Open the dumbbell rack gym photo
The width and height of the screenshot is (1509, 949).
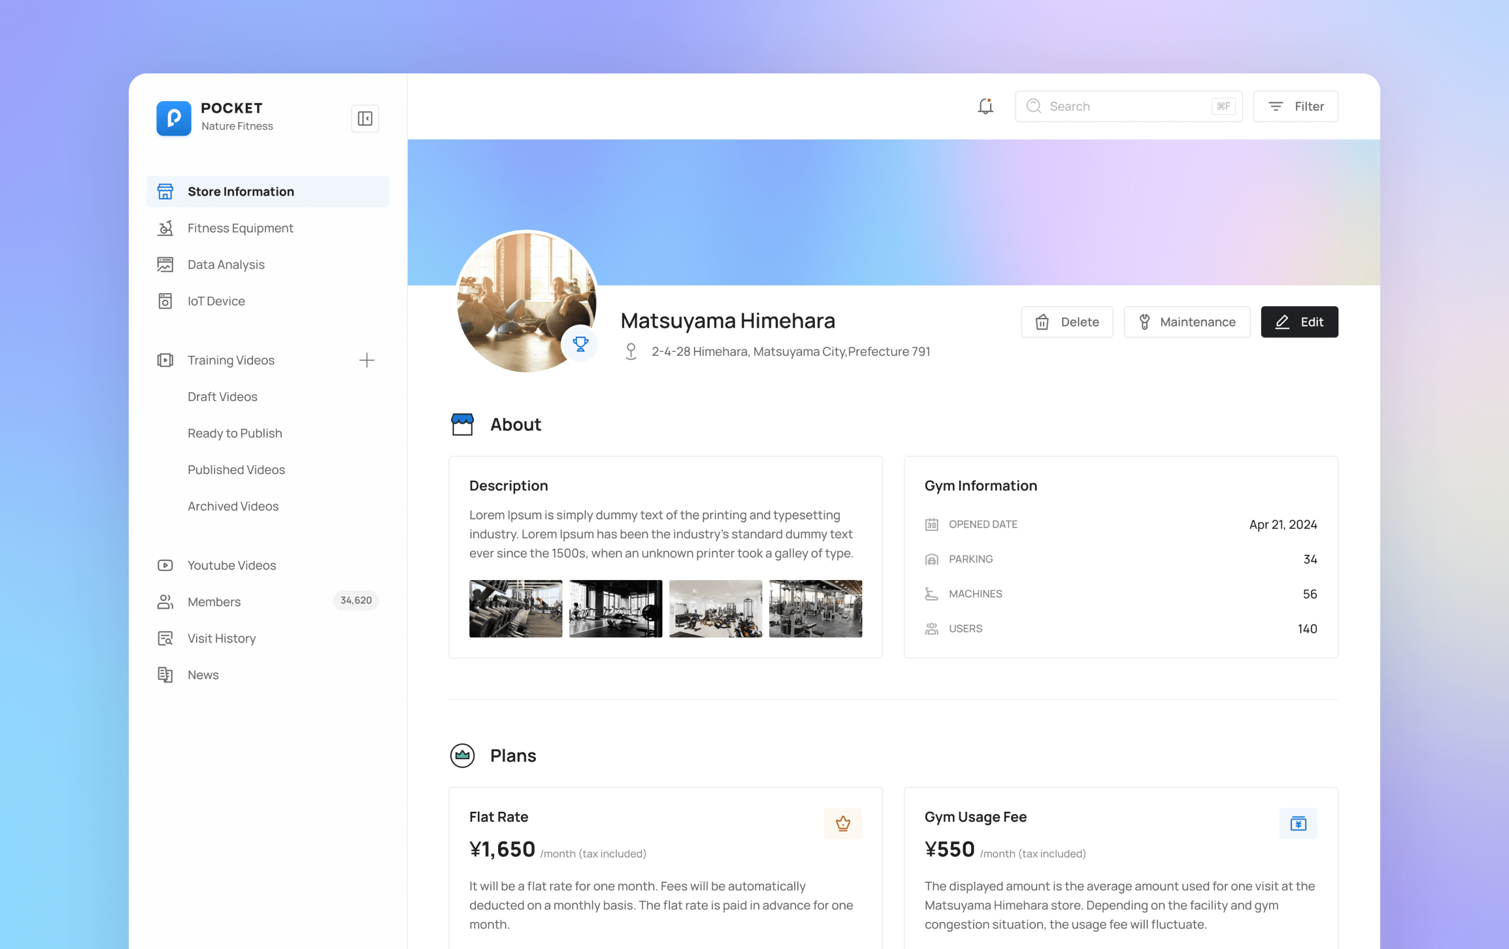pos(516,608)
